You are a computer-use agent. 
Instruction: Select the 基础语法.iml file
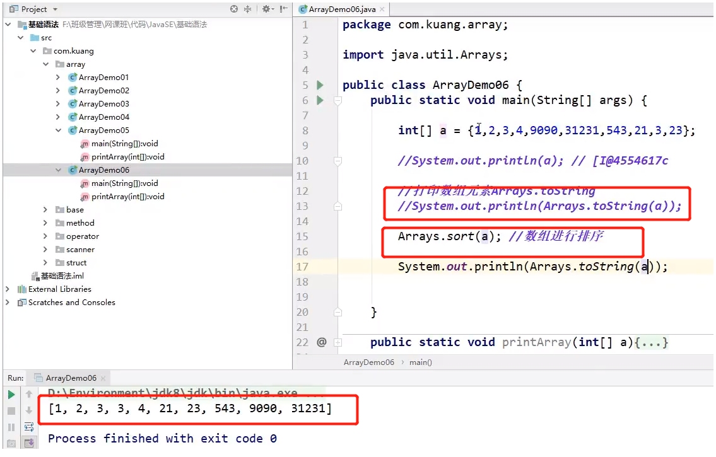tap(62, 275)
